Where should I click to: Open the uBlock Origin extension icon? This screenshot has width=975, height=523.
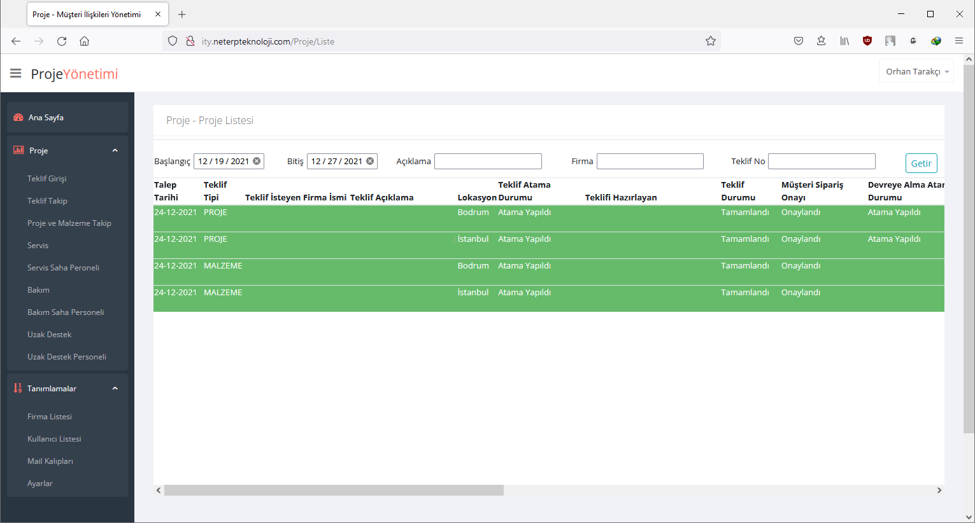(x=867, y=41)
